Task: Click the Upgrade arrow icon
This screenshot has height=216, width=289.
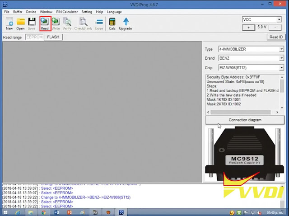Action: [126, 23]
